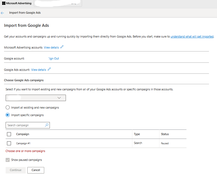View details for Google Ads account
The height and width of the screenshot is (174, 217).
click(39, 70)
